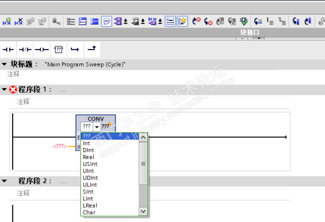Click the grayed-out Insert row icon
This screenshot has height=222, width=325.
click(30, 21)
